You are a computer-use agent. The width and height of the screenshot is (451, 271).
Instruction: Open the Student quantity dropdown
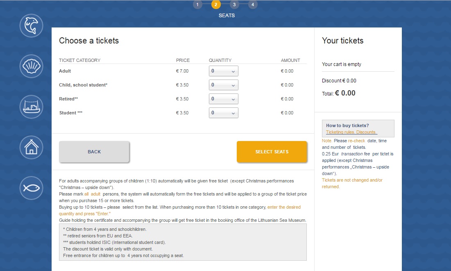(x=224, y=113)
